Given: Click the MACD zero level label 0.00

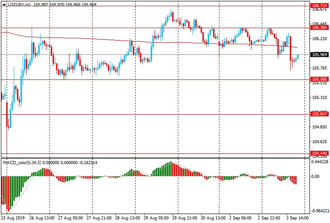Looking at the screenshot, I should click(x=315, y=177).
